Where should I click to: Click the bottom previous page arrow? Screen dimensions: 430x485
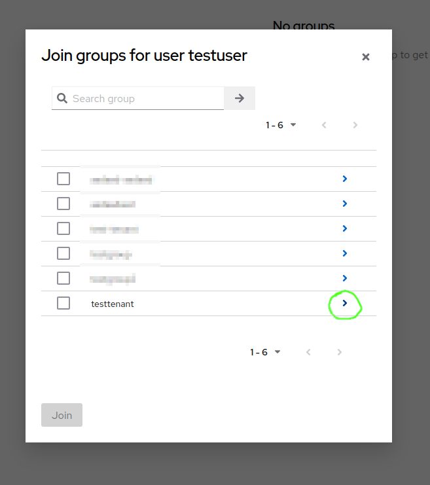point(308,352)
